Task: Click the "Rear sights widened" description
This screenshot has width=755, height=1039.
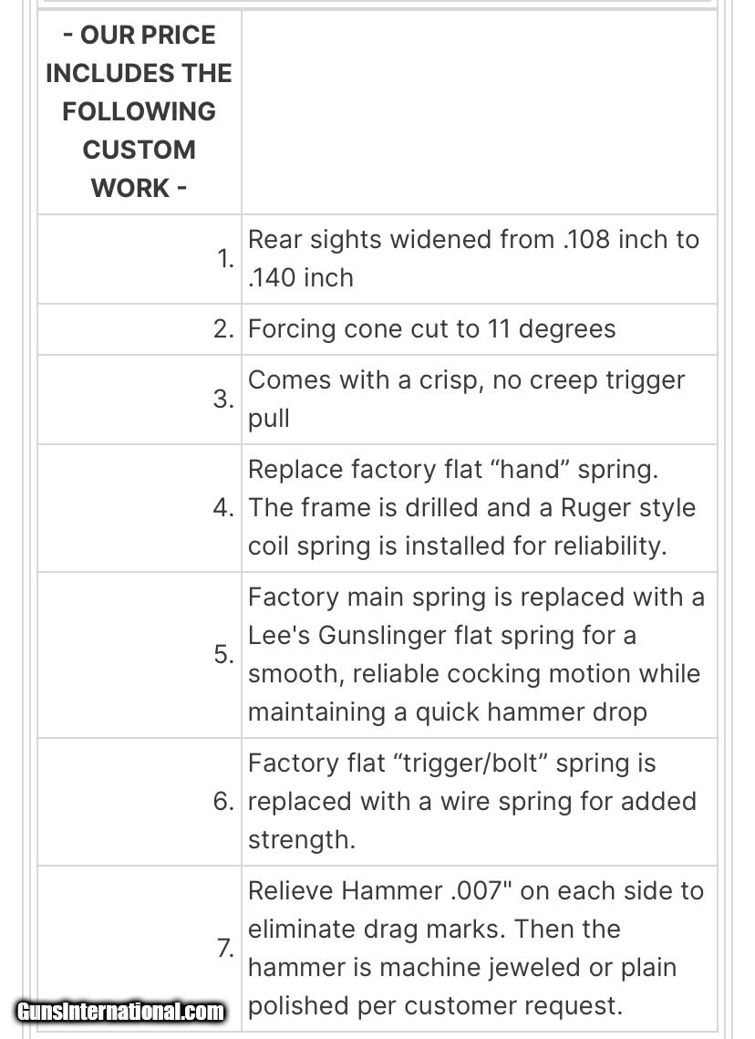Action: tap(473, 258)
